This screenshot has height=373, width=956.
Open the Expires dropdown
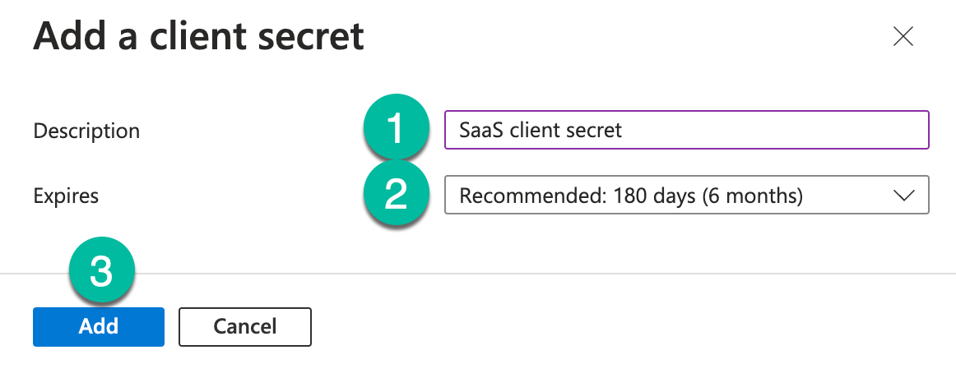click(x=686, y=196)
